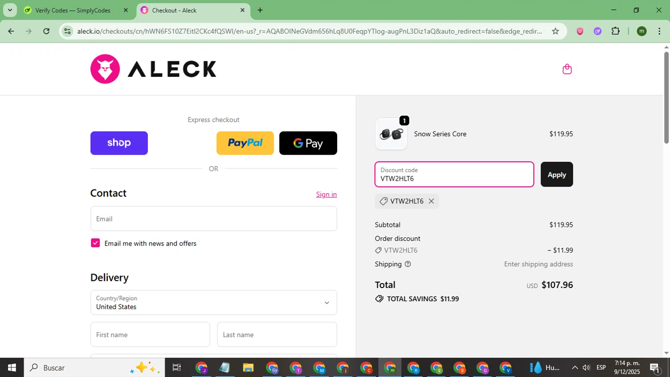
Task: Open the Chrome profile avatar
Action: pos(642,31)
